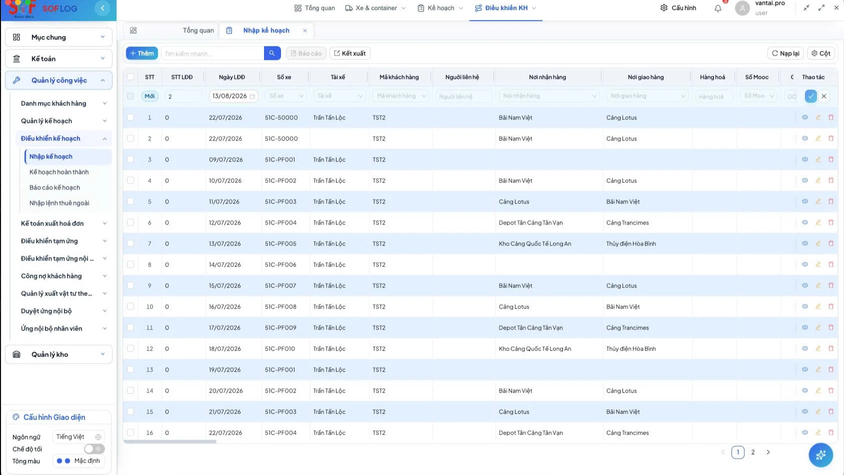The image size is (844, 475).
Task: Open the Nơi nhận hàng dropdown filter
Action: [548, 96]
